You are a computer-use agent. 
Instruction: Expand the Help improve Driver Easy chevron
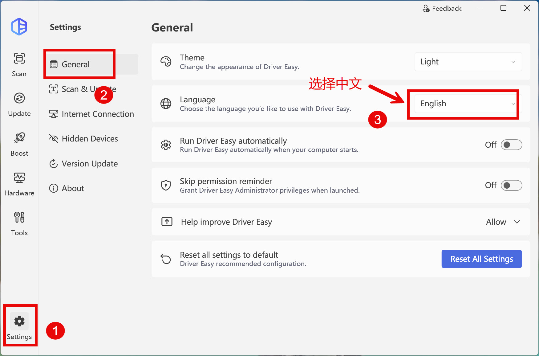(x=517, y=222)
